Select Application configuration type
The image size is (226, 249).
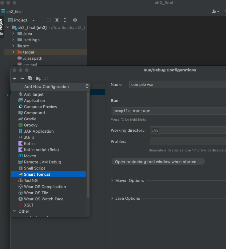[x=48, y=101]
